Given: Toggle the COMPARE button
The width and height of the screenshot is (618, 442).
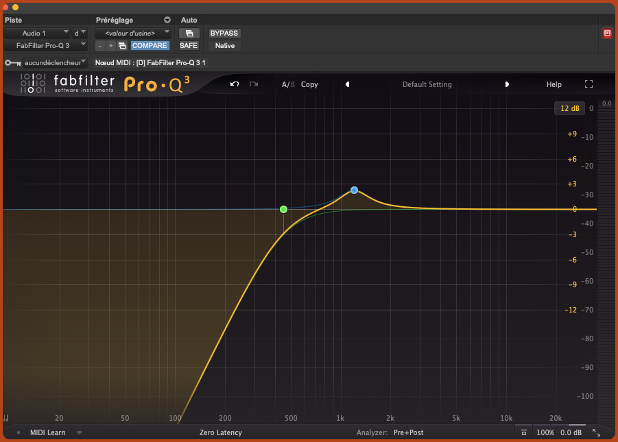Looking at the screenshot, I should [150, 45].
